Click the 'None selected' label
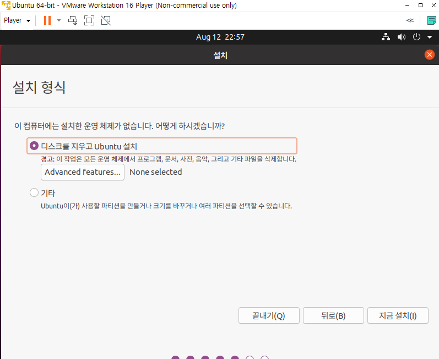The height and width of the screenshot is (359, 439). 156,172
